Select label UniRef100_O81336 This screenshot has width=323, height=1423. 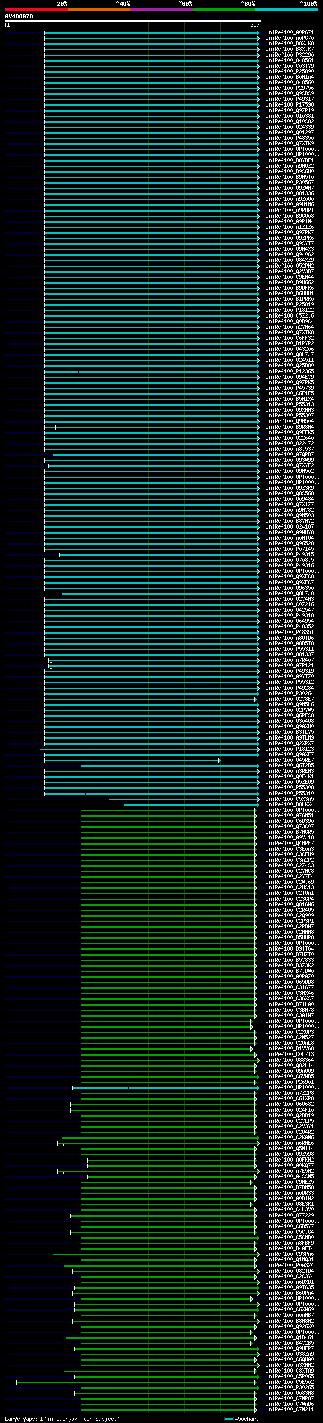pyautogui.click(x=290, y=193)
